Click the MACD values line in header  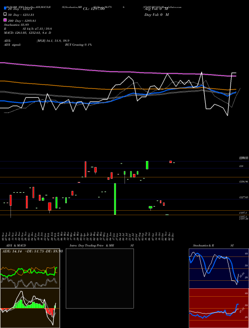click(x=27, y=33)
